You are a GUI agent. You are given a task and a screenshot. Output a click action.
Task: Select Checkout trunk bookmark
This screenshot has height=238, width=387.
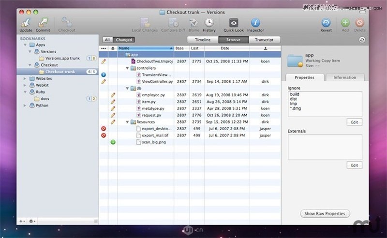click(60, 72)
